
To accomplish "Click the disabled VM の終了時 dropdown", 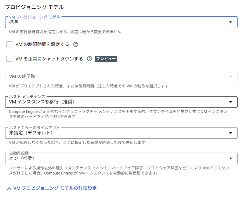I will point(116,77).
